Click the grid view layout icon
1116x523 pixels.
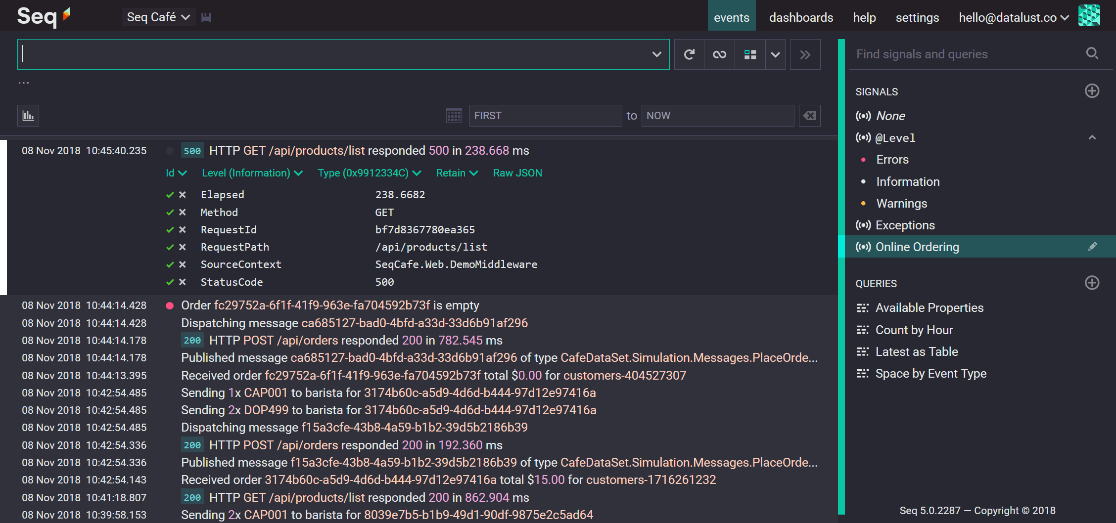tap(750, 54)
